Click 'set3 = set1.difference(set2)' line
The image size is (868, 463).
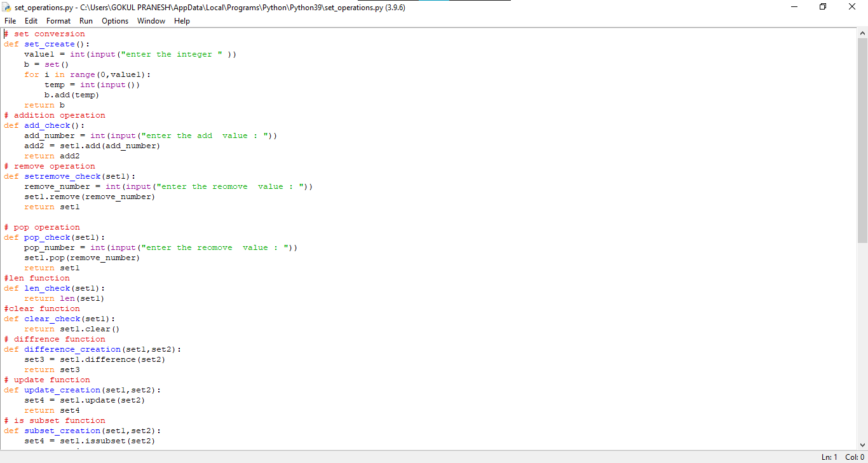95,359
